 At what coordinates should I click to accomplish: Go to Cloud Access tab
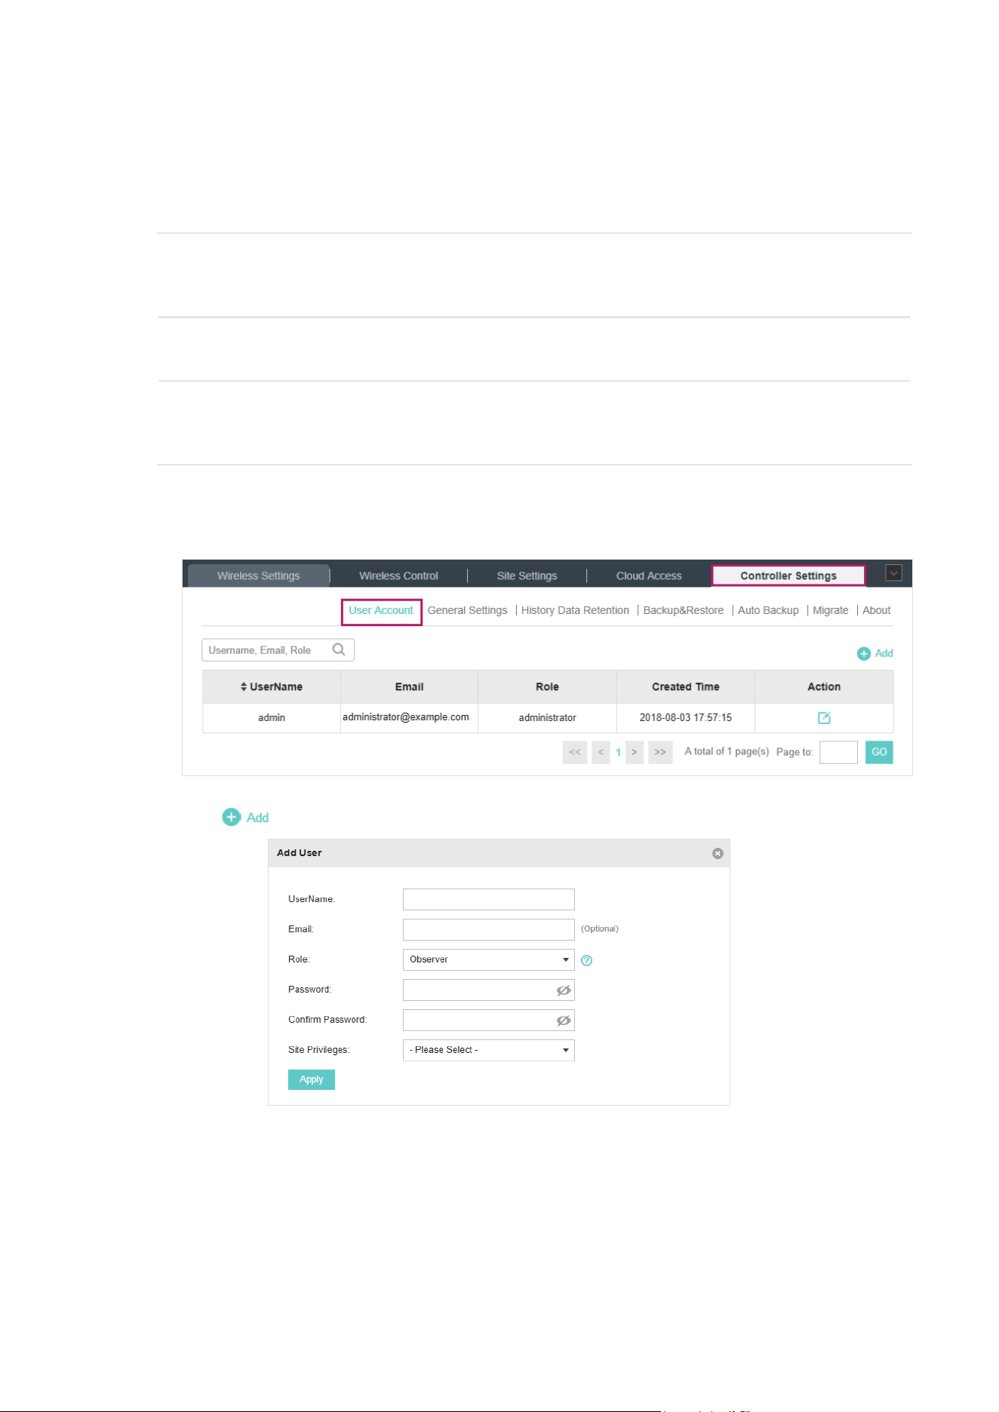click(649, 576)
